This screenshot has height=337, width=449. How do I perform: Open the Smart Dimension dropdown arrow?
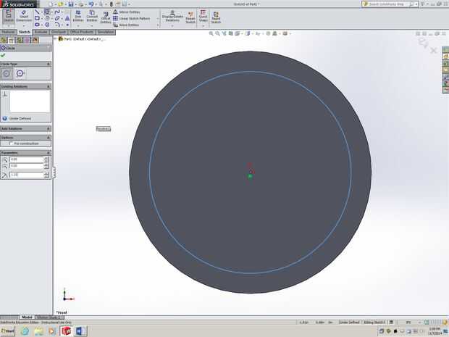click(x=24, y=26)
